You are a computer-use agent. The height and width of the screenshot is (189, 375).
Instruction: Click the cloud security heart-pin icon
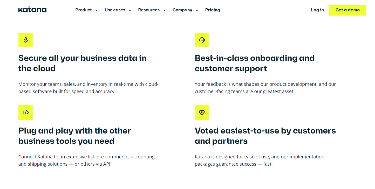coord(26,40)
